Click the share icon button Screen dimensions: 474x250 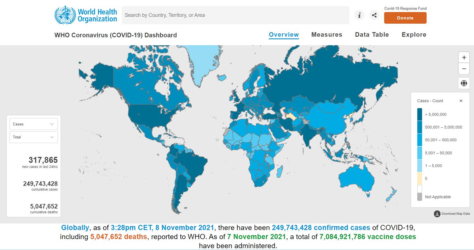pyautogui.click(x=374, y=15)
